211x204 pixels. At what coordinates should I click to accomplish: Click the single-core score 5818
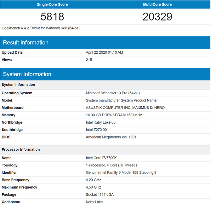coord(52,17)
